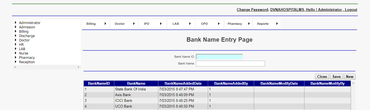Select the Axis Bank cell

point(136,95)
